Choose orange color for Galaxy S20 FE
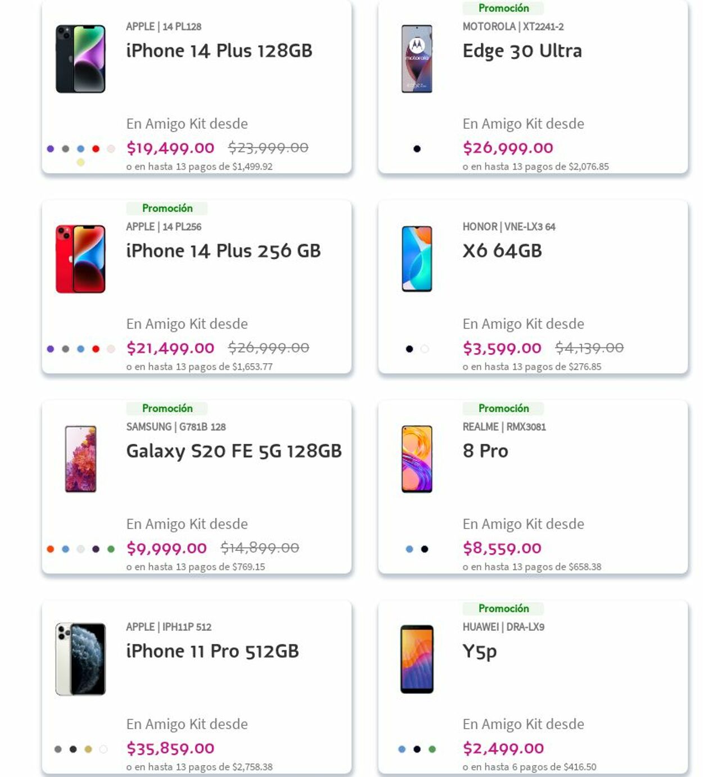This screenshot has width=703, height=777. point(51,549)
